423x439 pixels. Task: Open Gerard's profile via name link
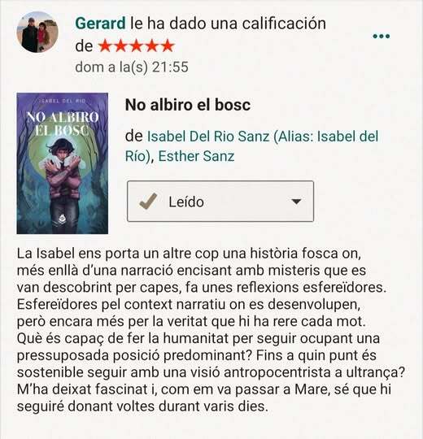tap(100, 24)
